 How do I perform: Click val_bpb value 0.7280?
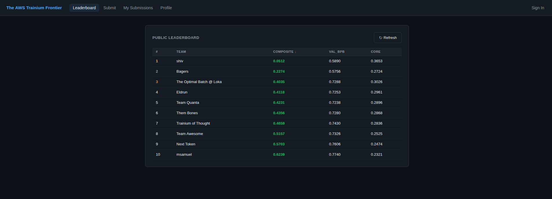(335, 113)
